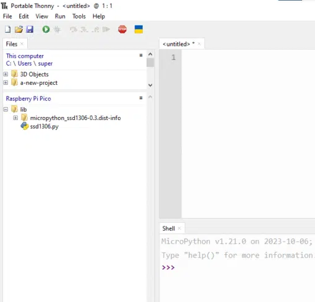Run current script with the green play button

click(46, 30)
